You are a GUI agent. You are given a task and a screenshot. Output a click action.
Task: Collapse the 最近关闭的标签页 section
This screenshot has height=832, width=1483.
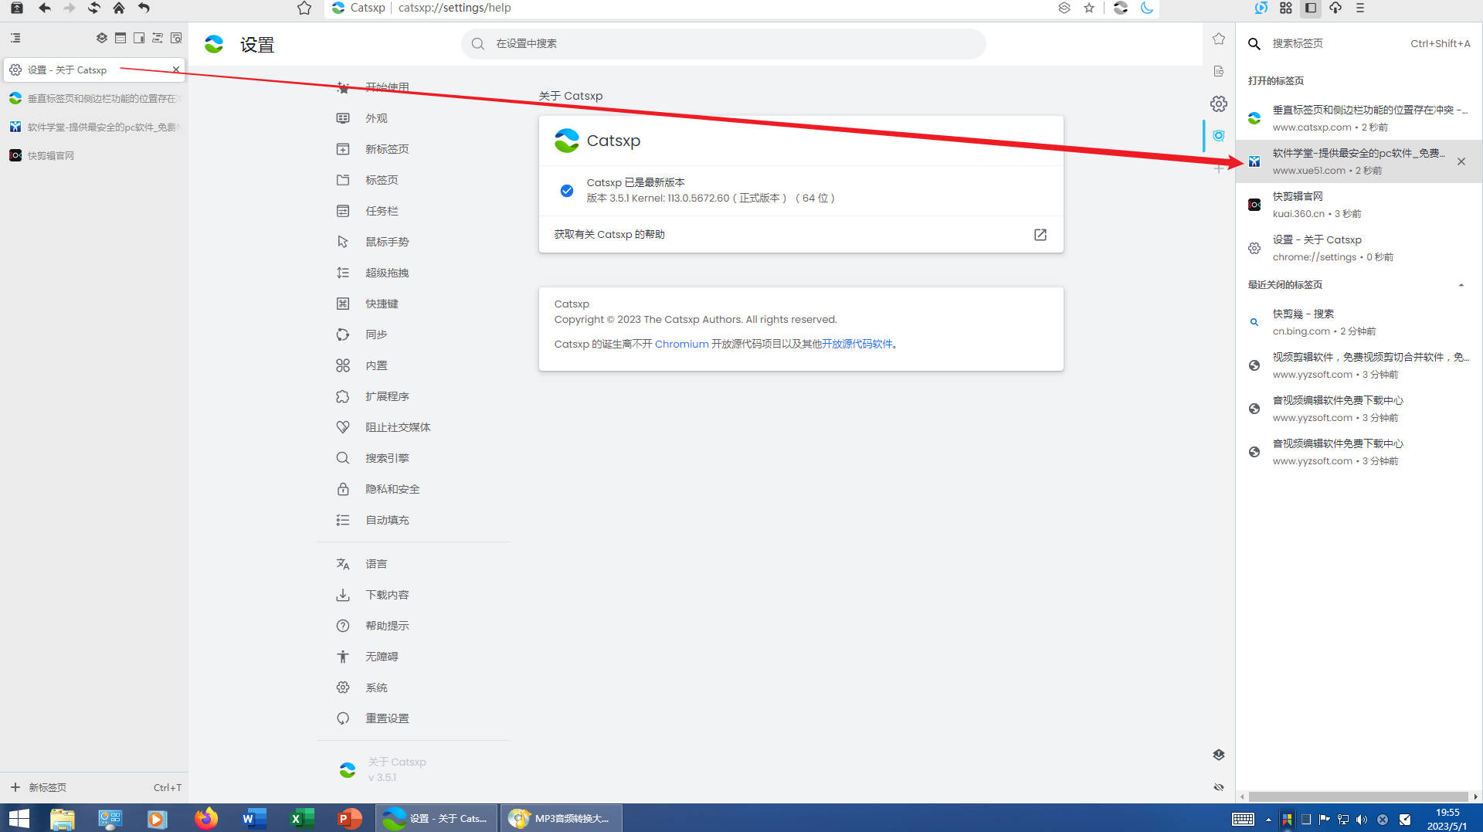(x=1461, y=285)
